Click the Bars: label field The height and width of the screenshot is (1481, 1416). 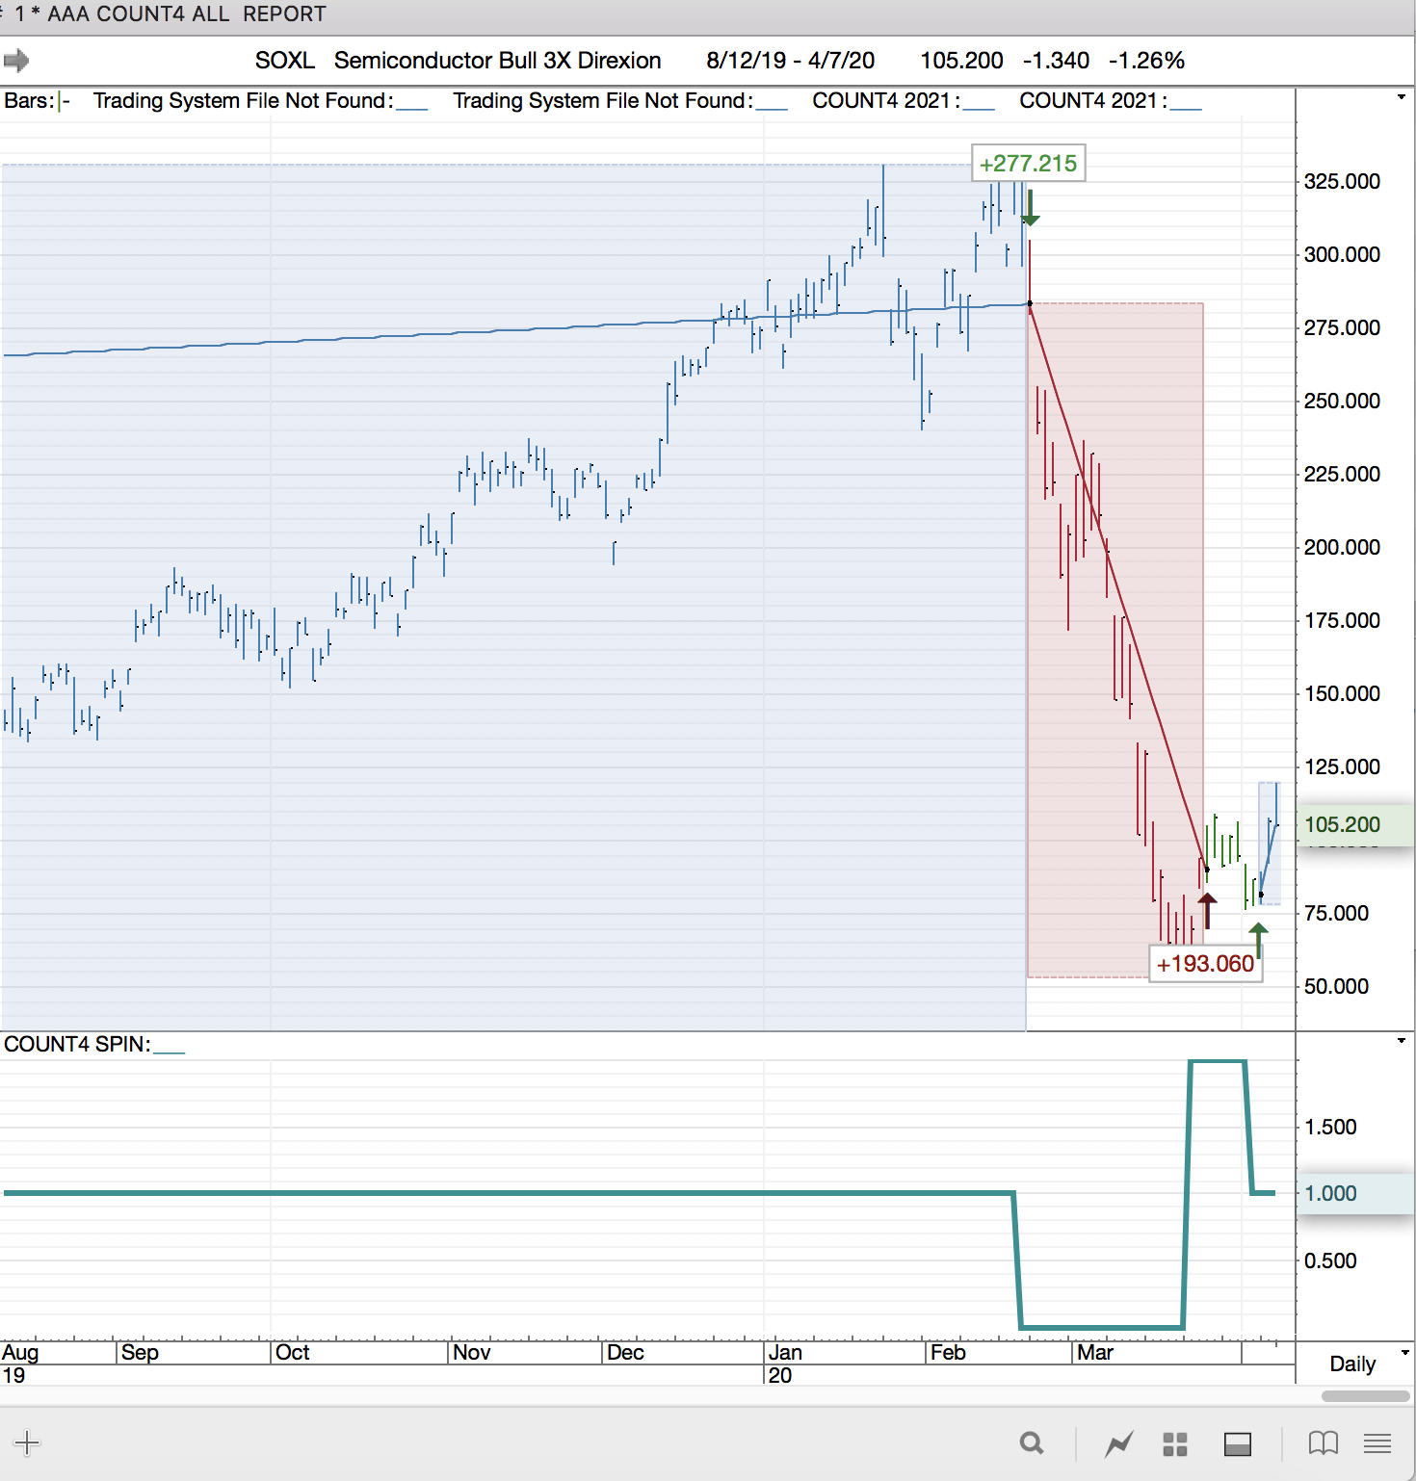tap(37, 101)
